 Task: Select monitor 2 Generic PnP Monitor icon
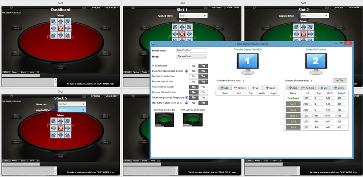[x=316, y=64]
